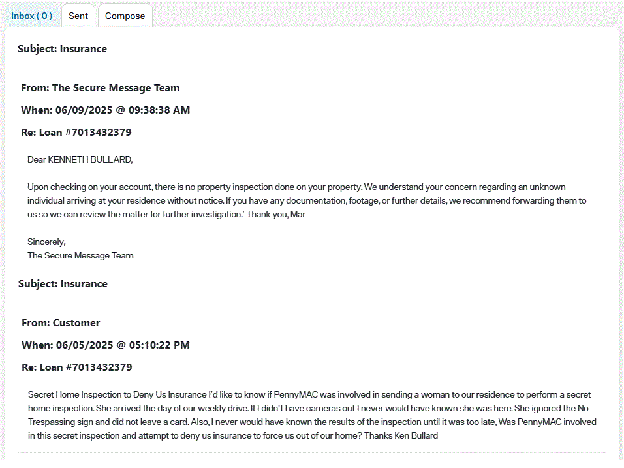Click the Sincerely, closing line
The image size is (624, 468).
coord(46,242)
